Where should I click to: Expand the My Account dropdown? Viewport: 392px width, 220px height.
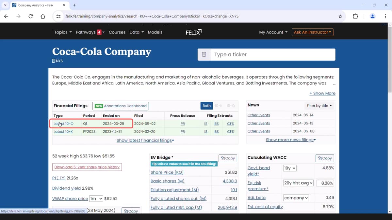click(x=273, y=32)
